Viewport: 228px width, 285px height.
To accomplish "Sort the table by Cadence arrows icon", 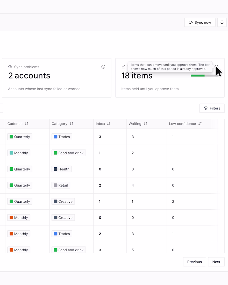I will 26,124.
